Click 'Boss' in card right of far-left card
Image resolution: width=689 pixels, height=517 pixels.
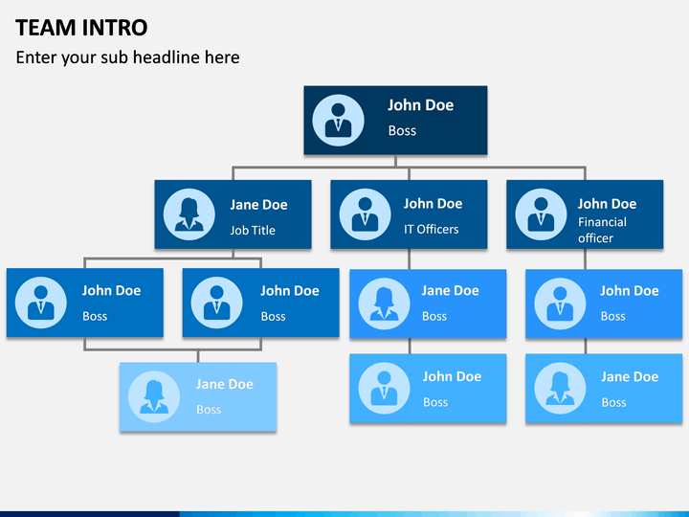[x=274, y=317]
